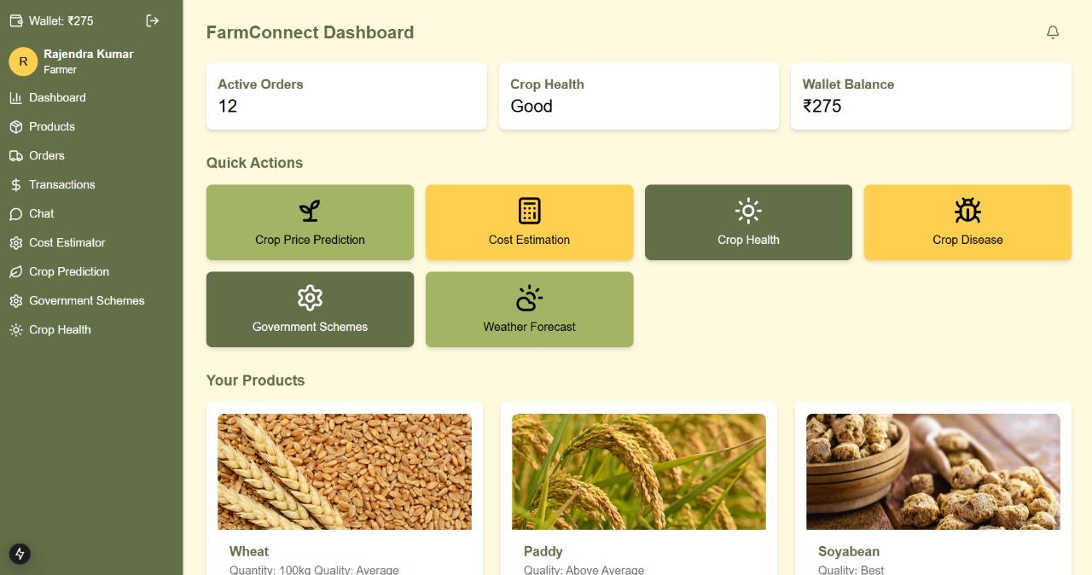Open Chat from the sidebar

[41, 213]
